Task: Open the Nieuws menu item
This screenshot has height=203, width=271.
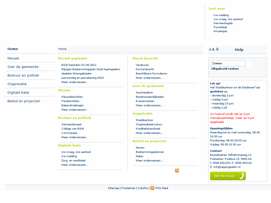Action: point(13,58)
